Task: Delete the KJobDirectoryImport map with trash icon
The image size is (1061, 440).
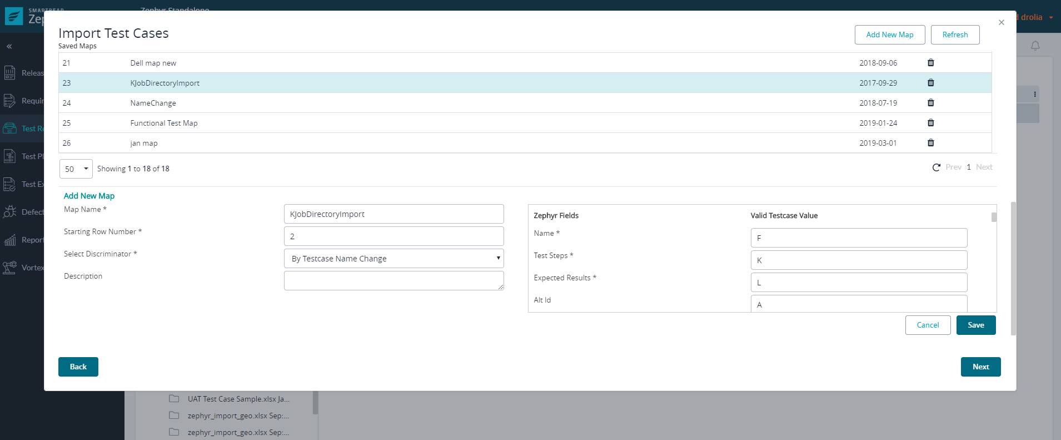Action: point(930,83)
